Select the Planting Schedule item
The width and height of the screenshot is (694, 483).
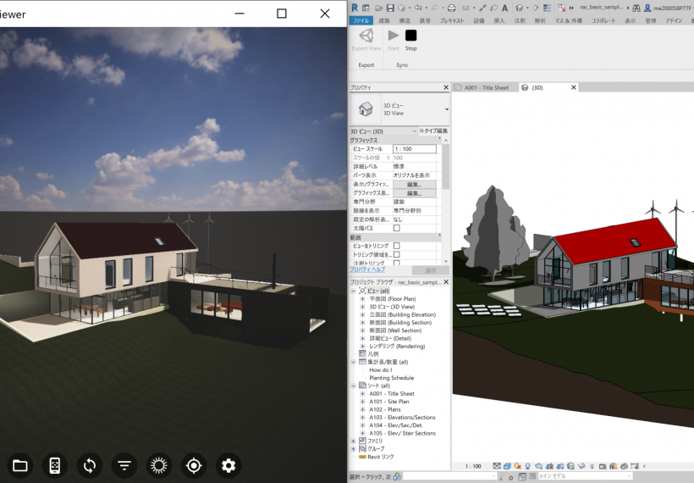tap(392, 378)
